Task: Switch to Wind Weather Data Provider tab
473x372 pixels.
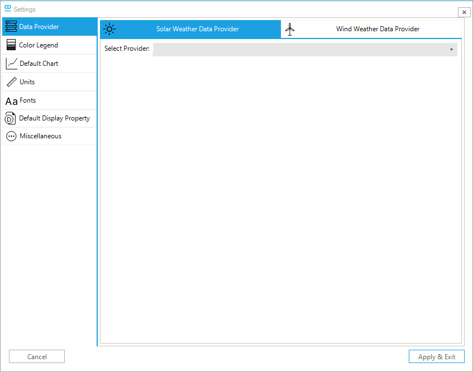Action: [x=378, y=29]
